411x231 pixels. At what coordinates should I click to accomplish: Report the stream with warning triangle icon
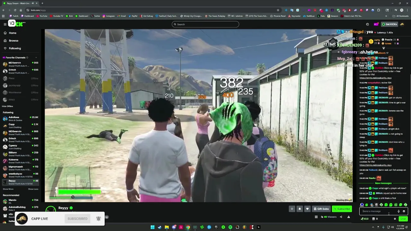point(349,217)
